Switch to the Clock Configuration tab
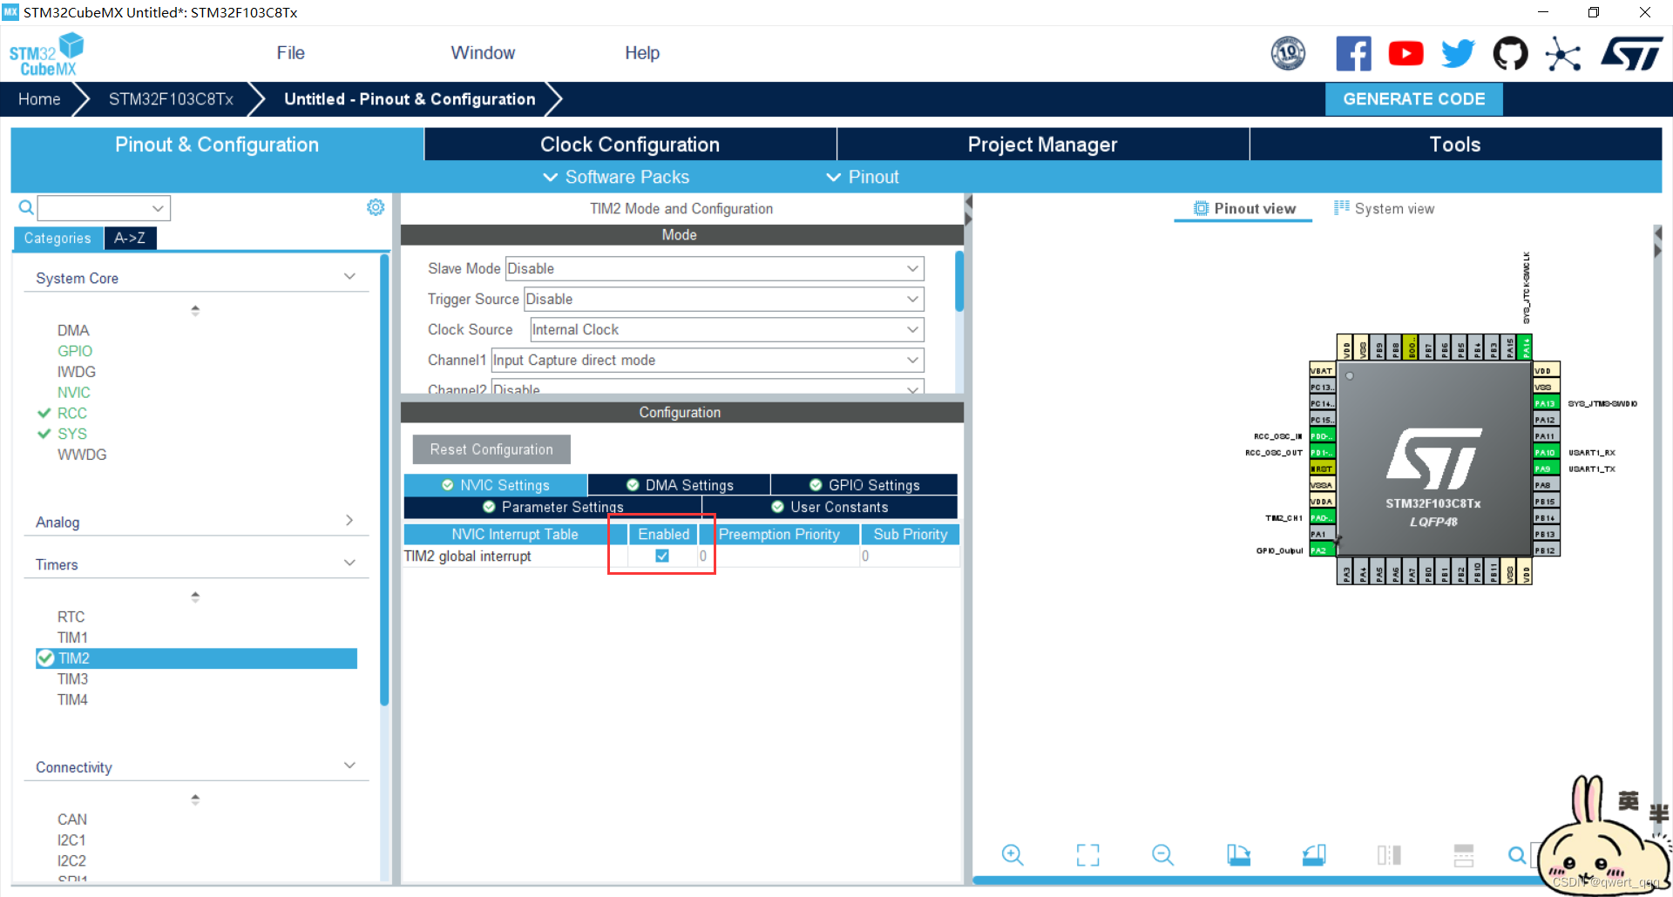The height and width of the screenshot is (897, 1673). pos(630,145)
